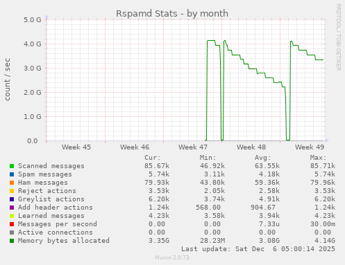Click the Learned messages average 3.94k
The image size is (345, 265).
click(269, 216)
